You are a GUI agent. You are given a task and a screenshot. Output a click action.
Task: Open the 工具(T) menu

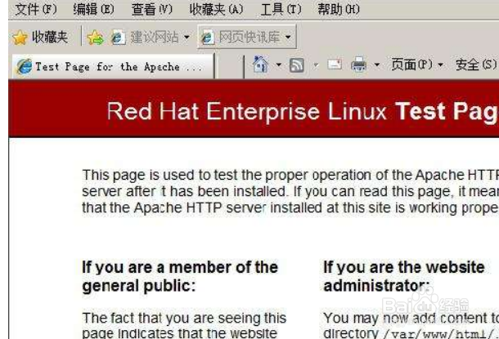(x=281, y=9)
